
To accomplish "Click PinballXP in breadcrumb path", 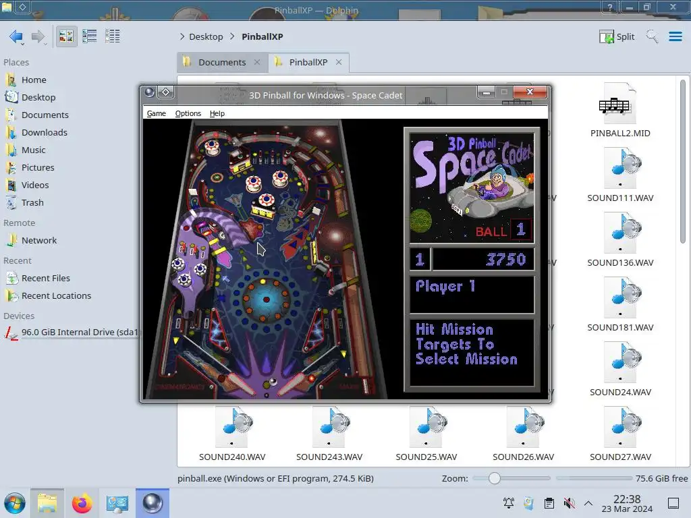I will [x=262, y=36].
